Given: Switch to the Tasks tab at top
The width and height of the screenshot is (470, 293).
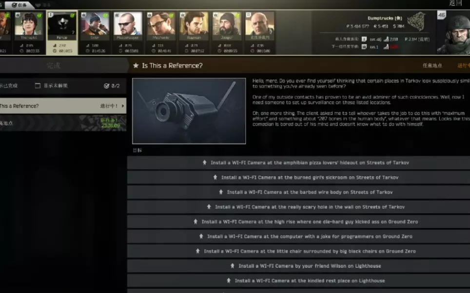Looking at the screenshot, I should pyautogui.click(x=19, y=5).
